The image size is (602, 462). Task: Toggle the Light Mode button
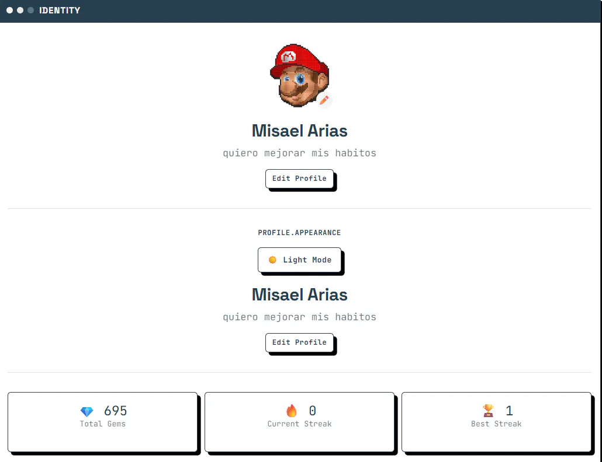tap(299, 260)
